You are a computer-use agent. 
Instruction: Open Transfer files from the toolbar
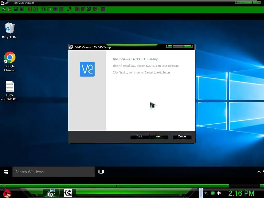coord(69,9)
